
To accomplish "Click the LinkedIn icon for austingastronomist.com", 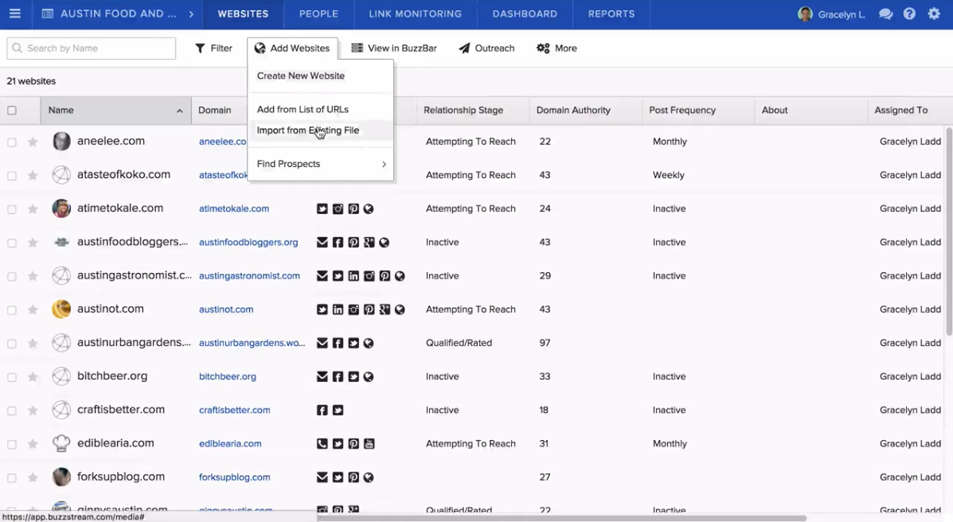I will click(x=353, y=276).
